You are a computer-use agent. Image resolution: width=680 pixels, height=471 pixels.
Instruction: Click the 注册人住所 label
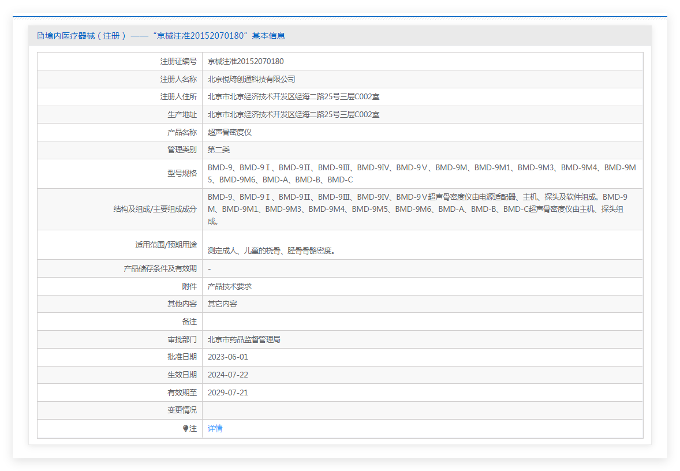tap(178, 97)
